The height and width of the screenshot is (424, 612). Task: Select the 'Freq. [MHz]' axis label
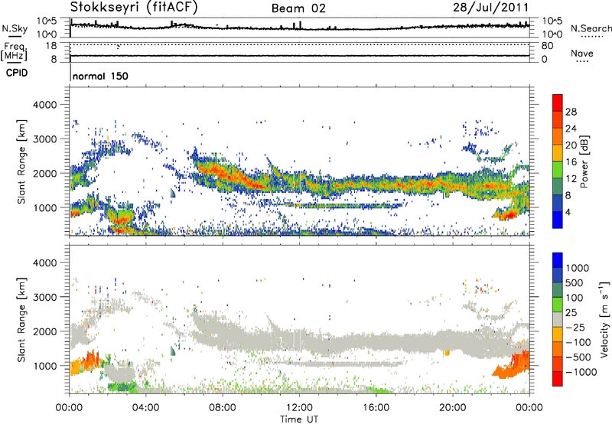pos(15,51)
